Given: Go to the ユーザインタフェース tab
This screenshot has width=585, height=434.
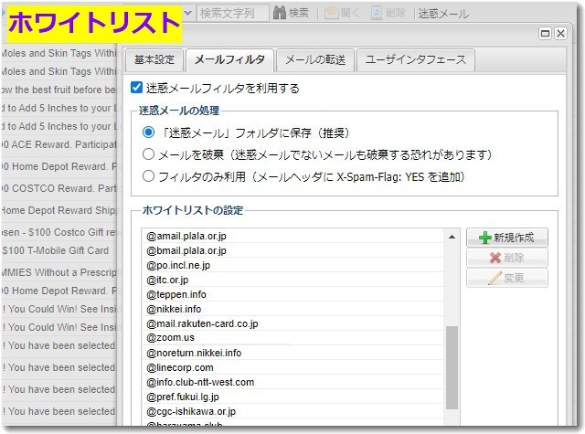Looking at the screenshot, I should click(416, 59).
